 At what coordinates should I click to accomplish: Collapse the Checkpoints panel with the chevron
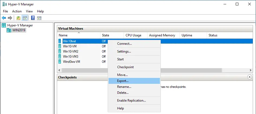[x=250, y=77]
